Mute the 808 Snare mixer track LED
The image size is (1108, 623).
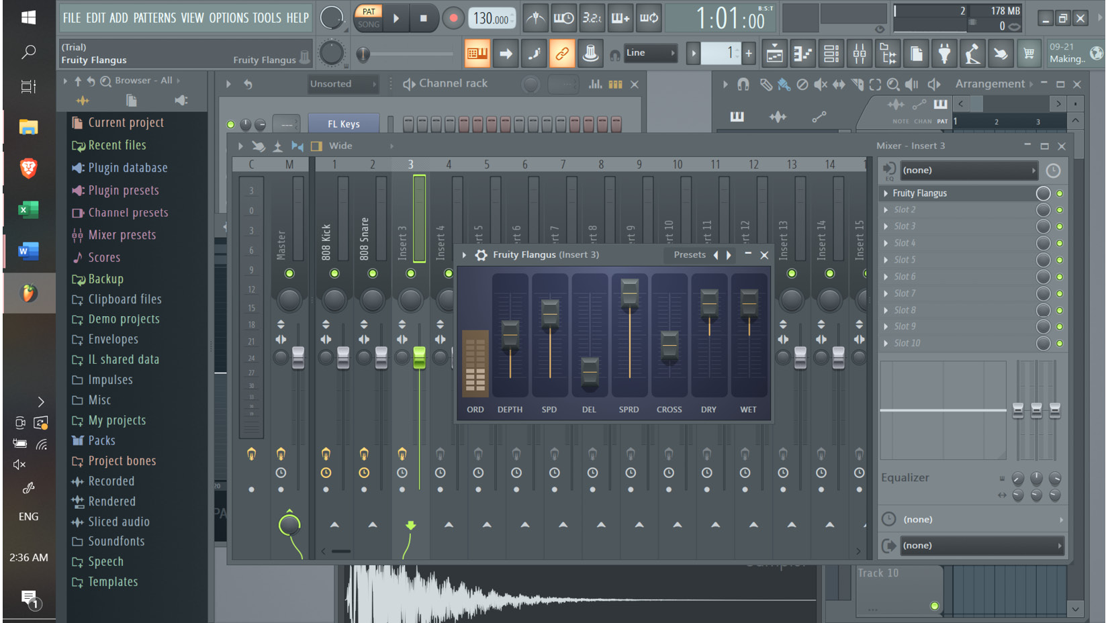tap(373, 273)
